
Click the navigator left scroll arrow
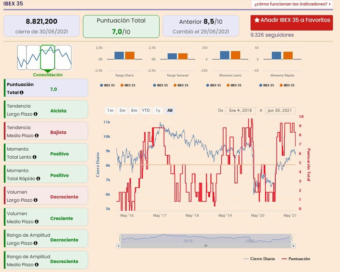click(x=118, y=246)
